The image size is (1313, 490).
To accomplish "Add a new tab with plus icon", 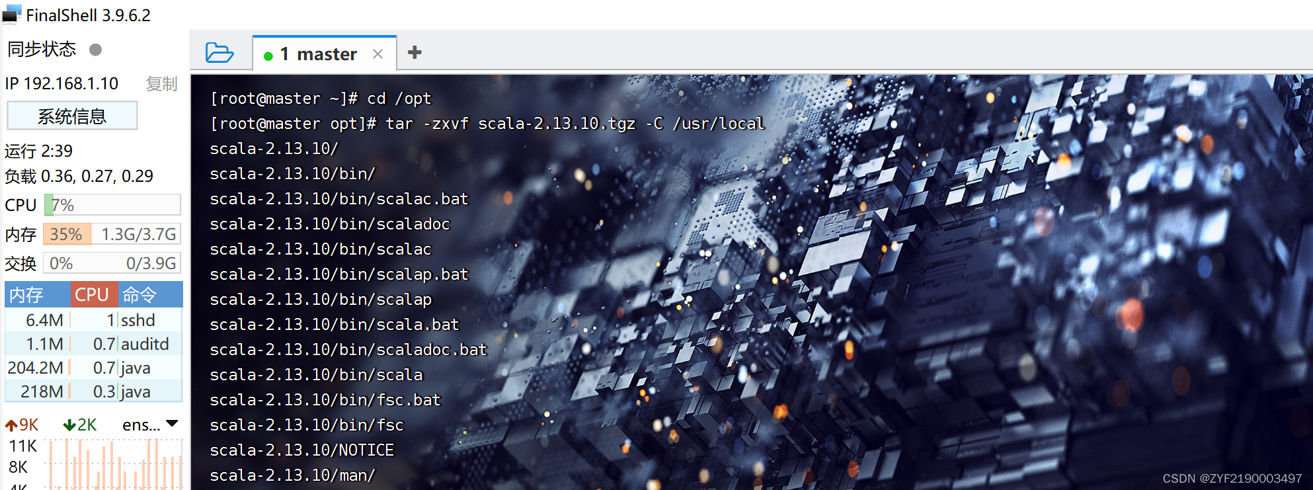I will click(415, 52).
